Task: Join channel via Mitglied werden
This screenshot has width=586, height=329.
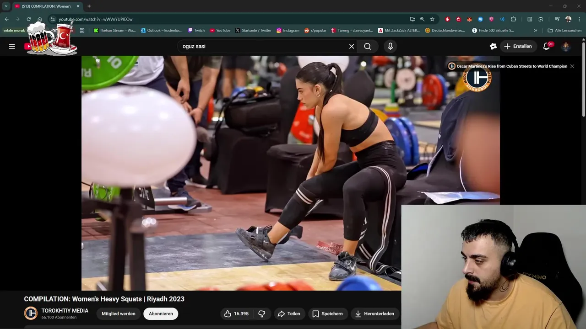Action: pos(118,313)
